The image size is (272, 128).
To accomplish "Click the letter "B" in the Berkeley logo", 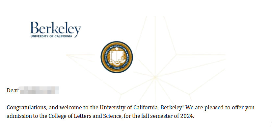I will click(x=35, y=27).
